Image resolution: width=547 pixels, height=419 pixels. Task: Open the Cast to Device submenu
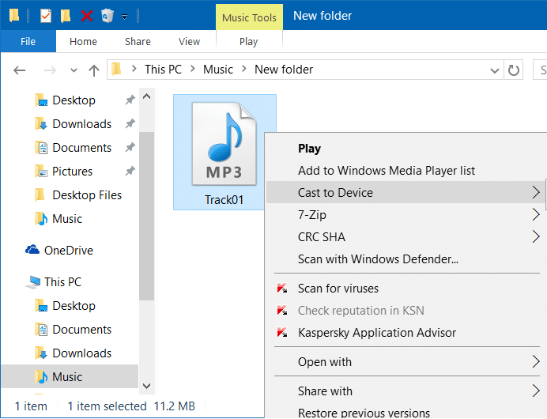coord(406,192)
